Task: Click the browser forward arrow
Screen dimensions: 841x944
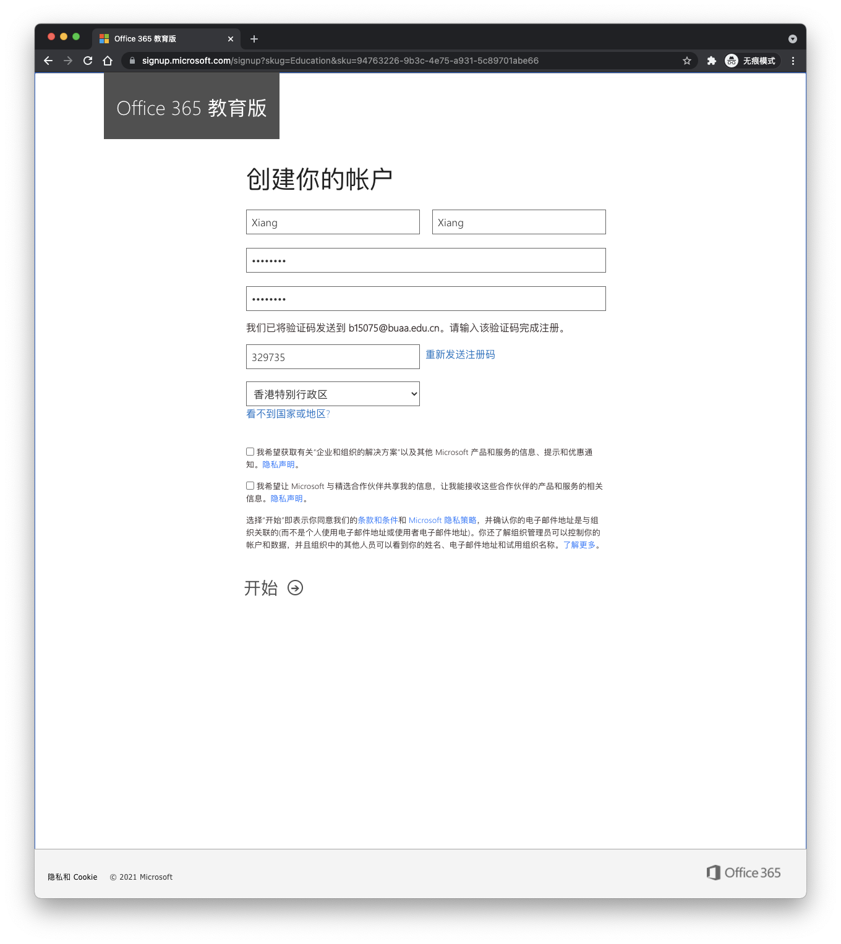Action: (x=68, y=61)
